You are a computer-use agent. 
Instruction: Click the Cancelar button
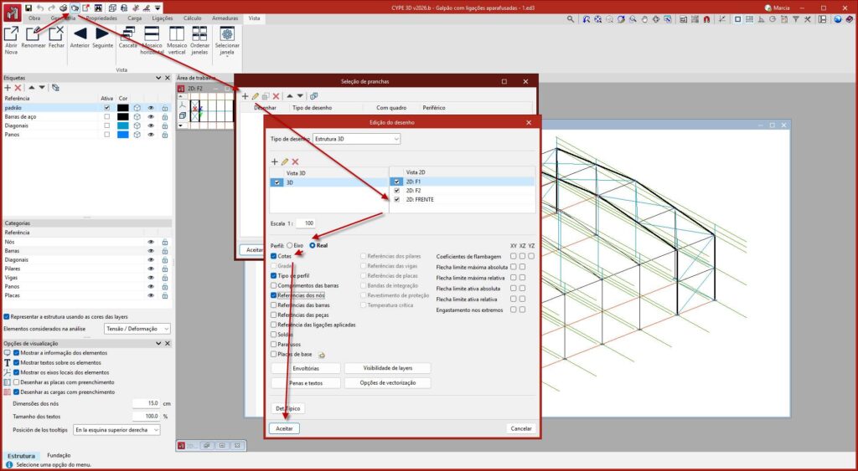click(x=520, y=428)
